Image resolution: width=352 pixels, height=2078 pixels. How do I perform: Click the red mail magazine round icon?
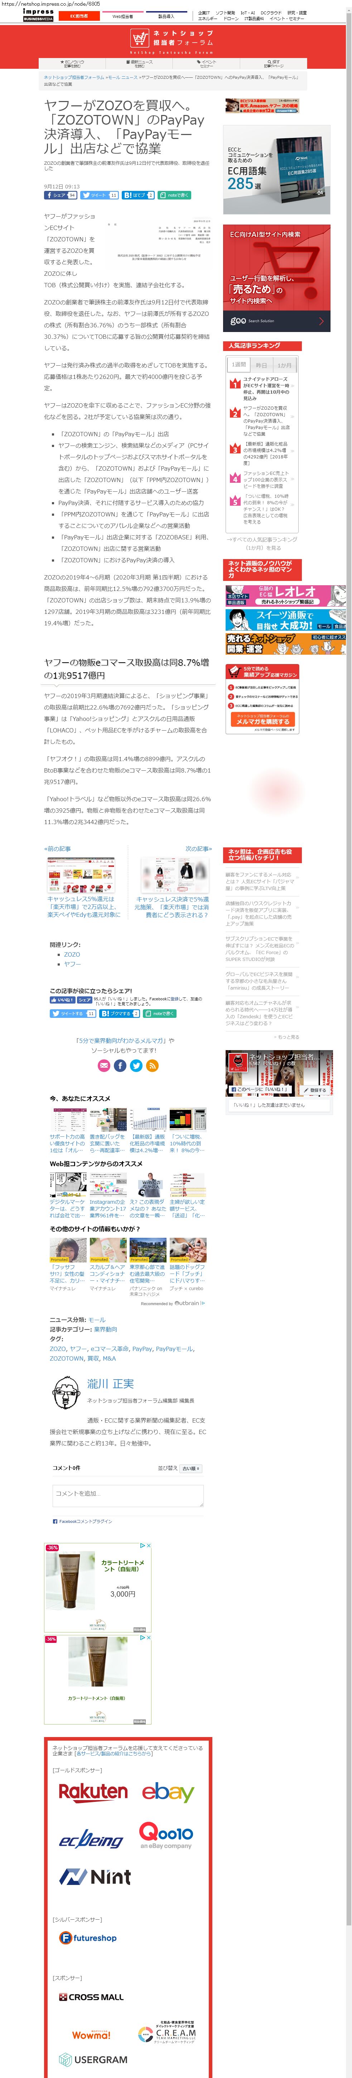[103, 1066]
